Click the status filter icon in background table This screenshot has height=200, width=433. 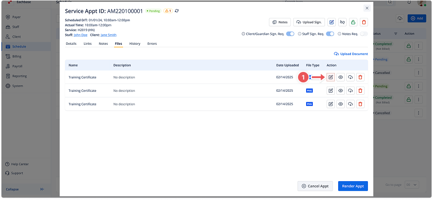(x=395, y=33)
